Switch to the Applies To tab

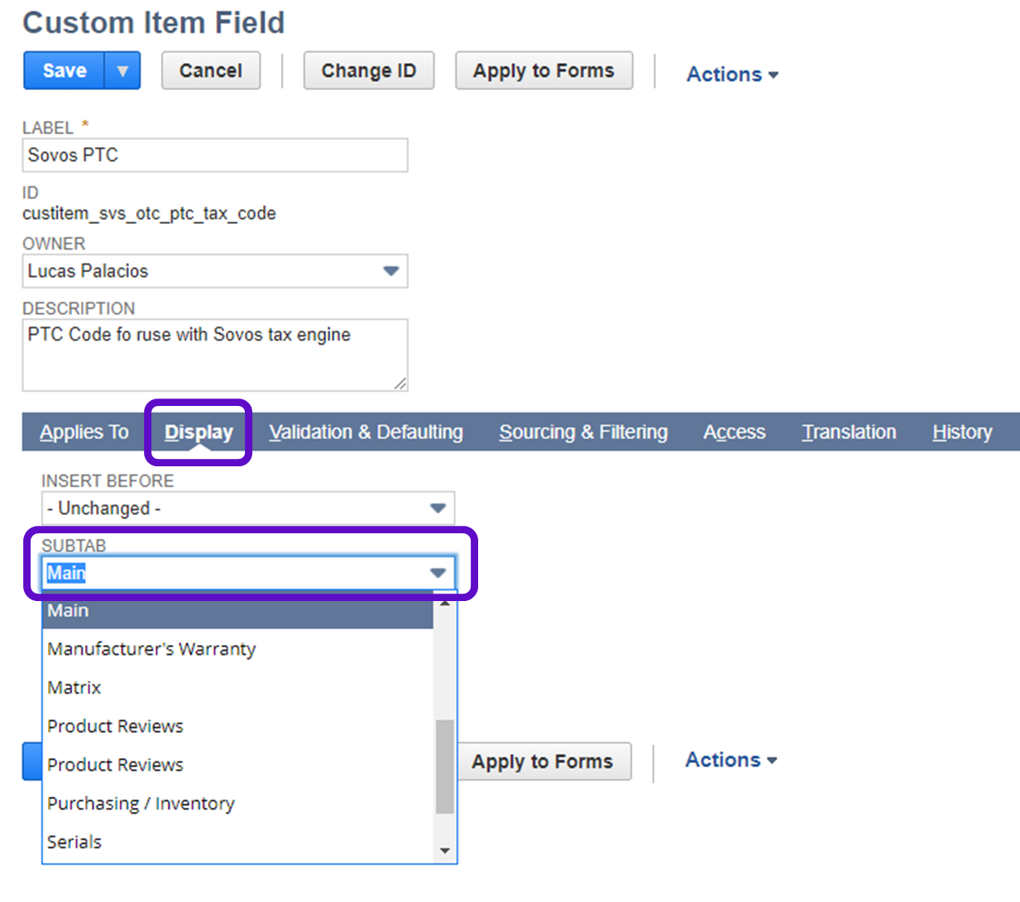pyautogui.click(x=84, y=432)
